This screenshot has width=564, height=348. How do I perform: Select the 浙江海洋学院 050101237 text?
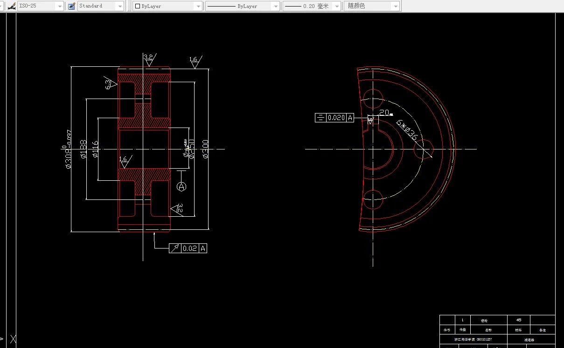point(473,340)
